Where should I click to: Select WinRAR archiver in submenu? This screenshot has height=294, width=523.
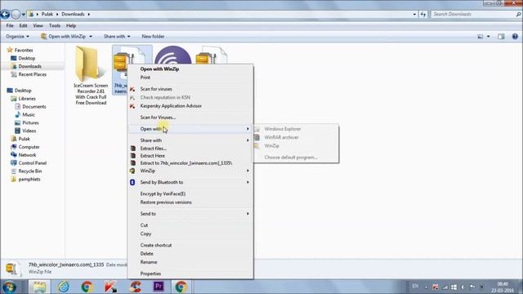click(x=296, y=137)
